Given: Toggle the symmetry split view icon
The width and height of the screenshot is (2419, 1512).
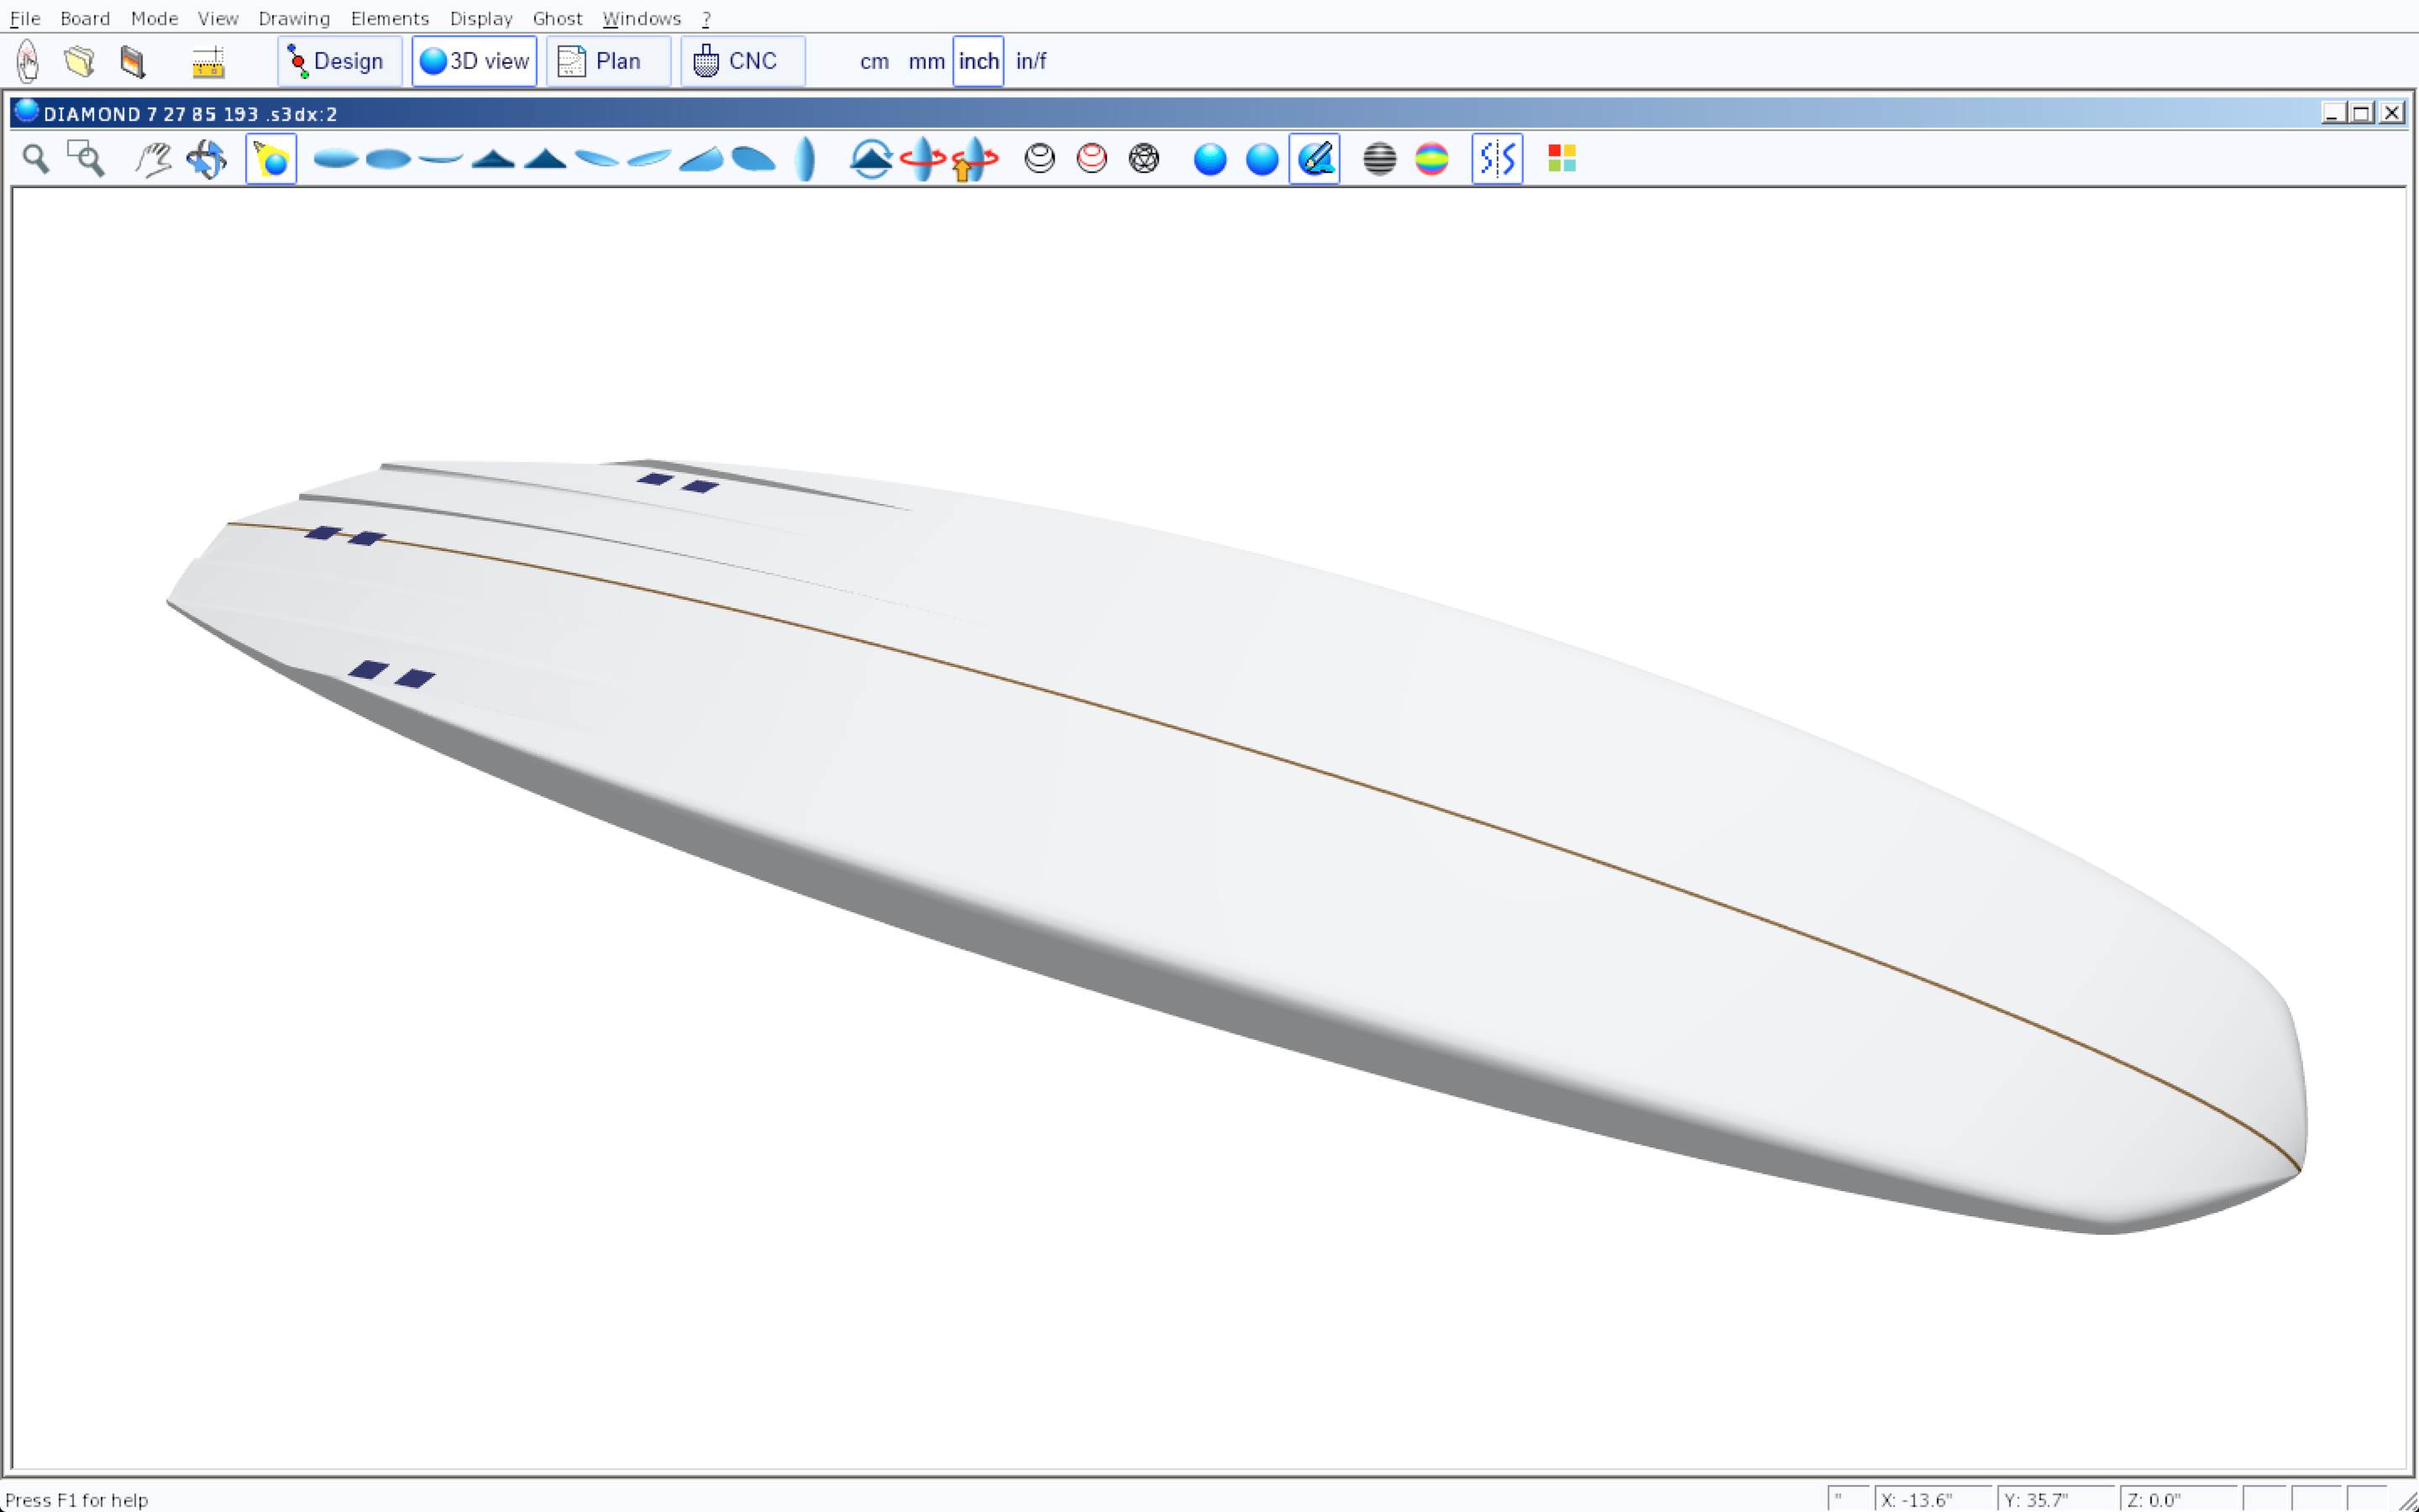Looking at the screenshot, I should [x=1497, y=159].
